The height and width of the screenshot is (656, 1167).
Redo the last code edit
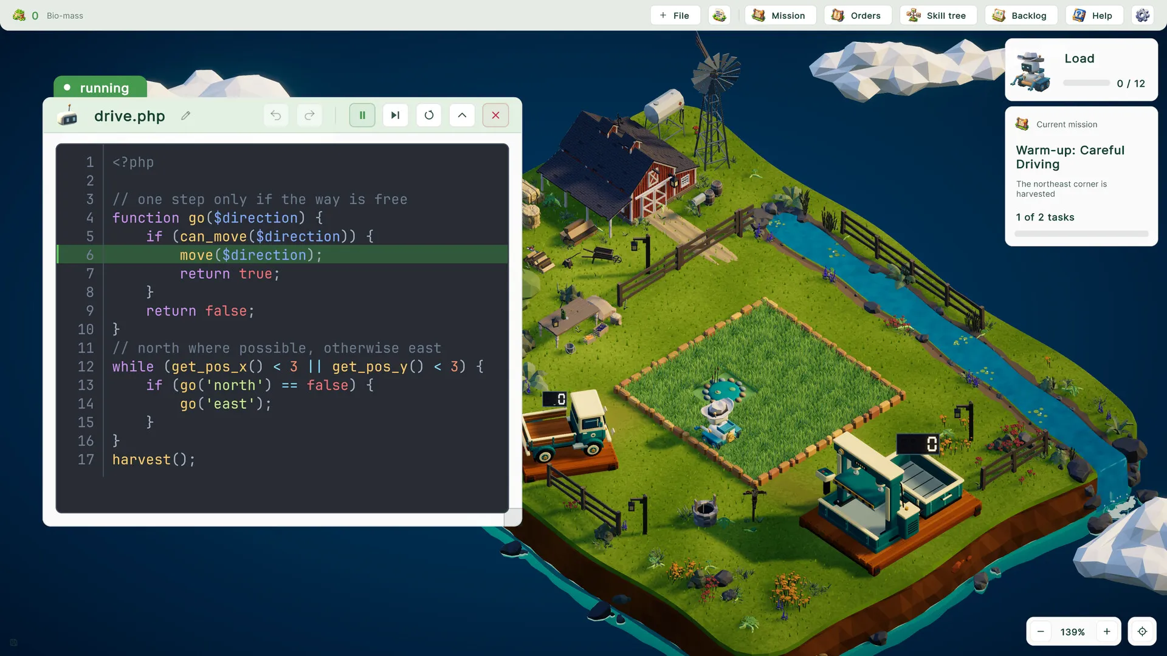(x=309, y=115)
